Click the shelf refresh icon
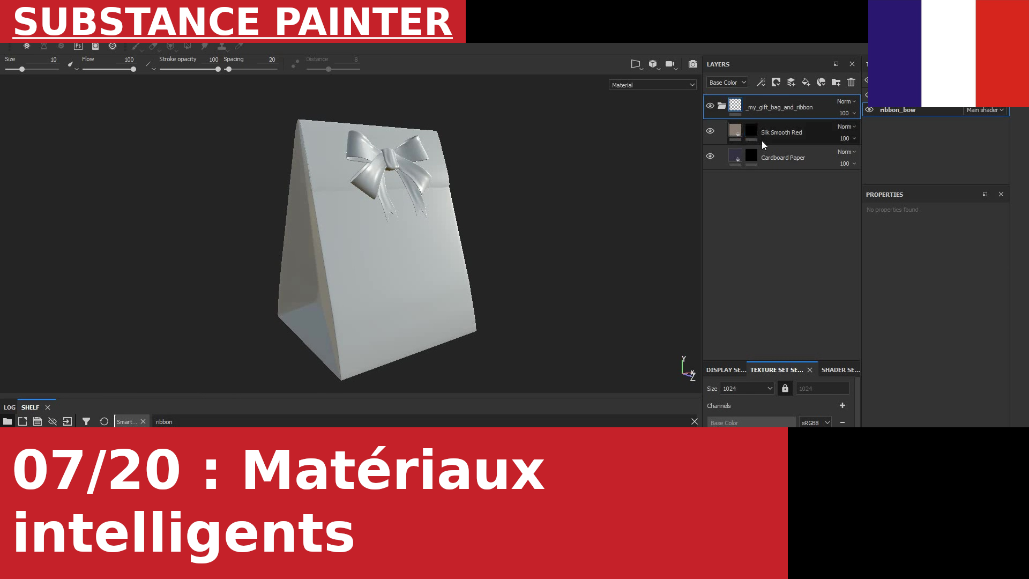This screenshot has width=1029, height=579. (x=104, y=421)
